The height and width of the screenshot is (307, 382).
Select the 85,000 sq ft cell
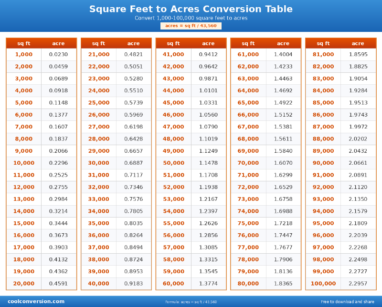323,103
